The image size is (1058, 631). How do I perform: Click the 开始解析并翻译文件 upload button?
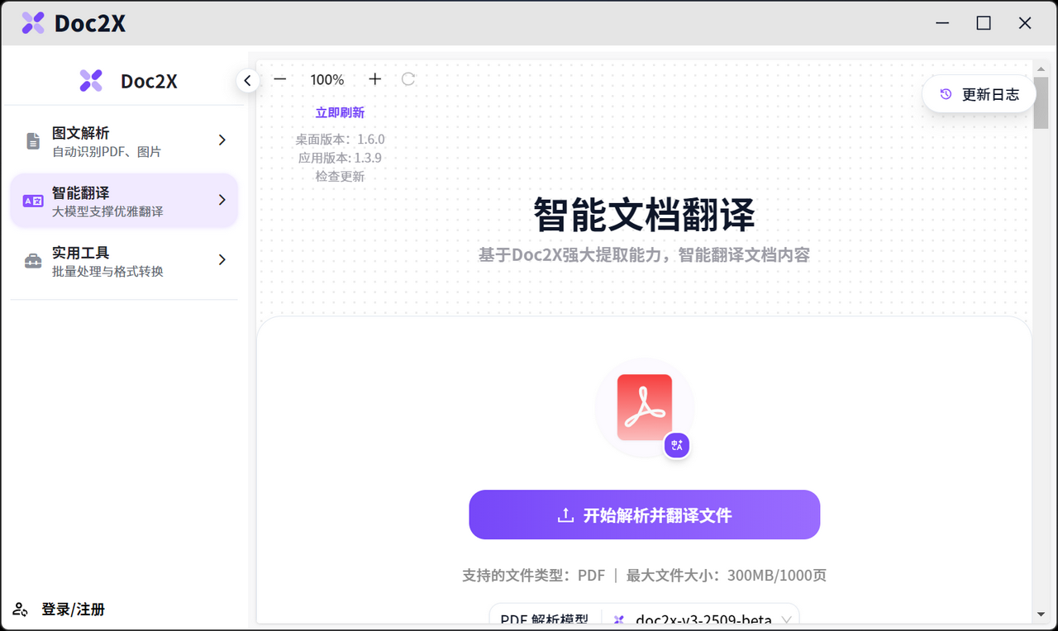coord(644,515)
